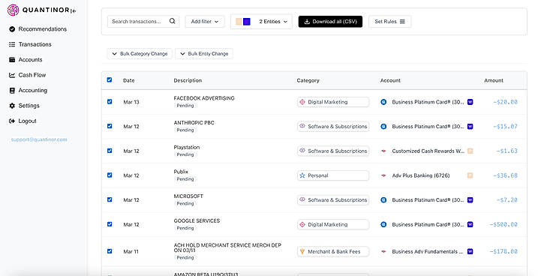Open the 2 Entities dropdown

tap(261, 21)
